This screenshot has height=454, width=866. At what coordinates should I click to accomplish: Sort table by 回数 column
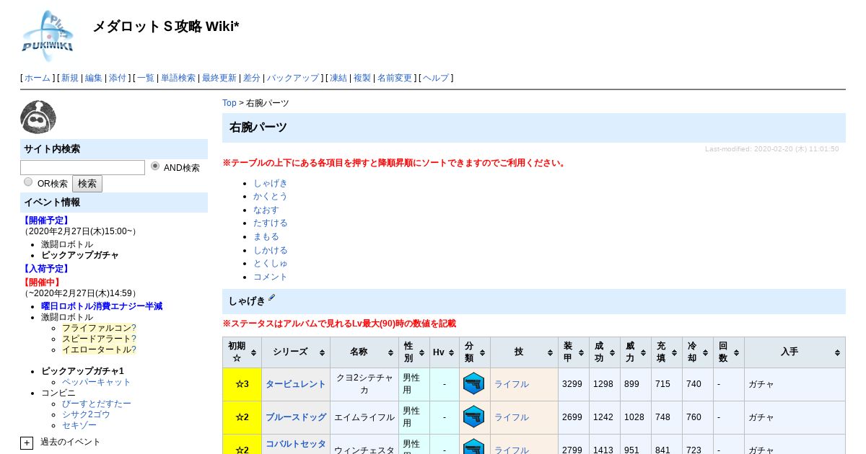coord(728,352)
